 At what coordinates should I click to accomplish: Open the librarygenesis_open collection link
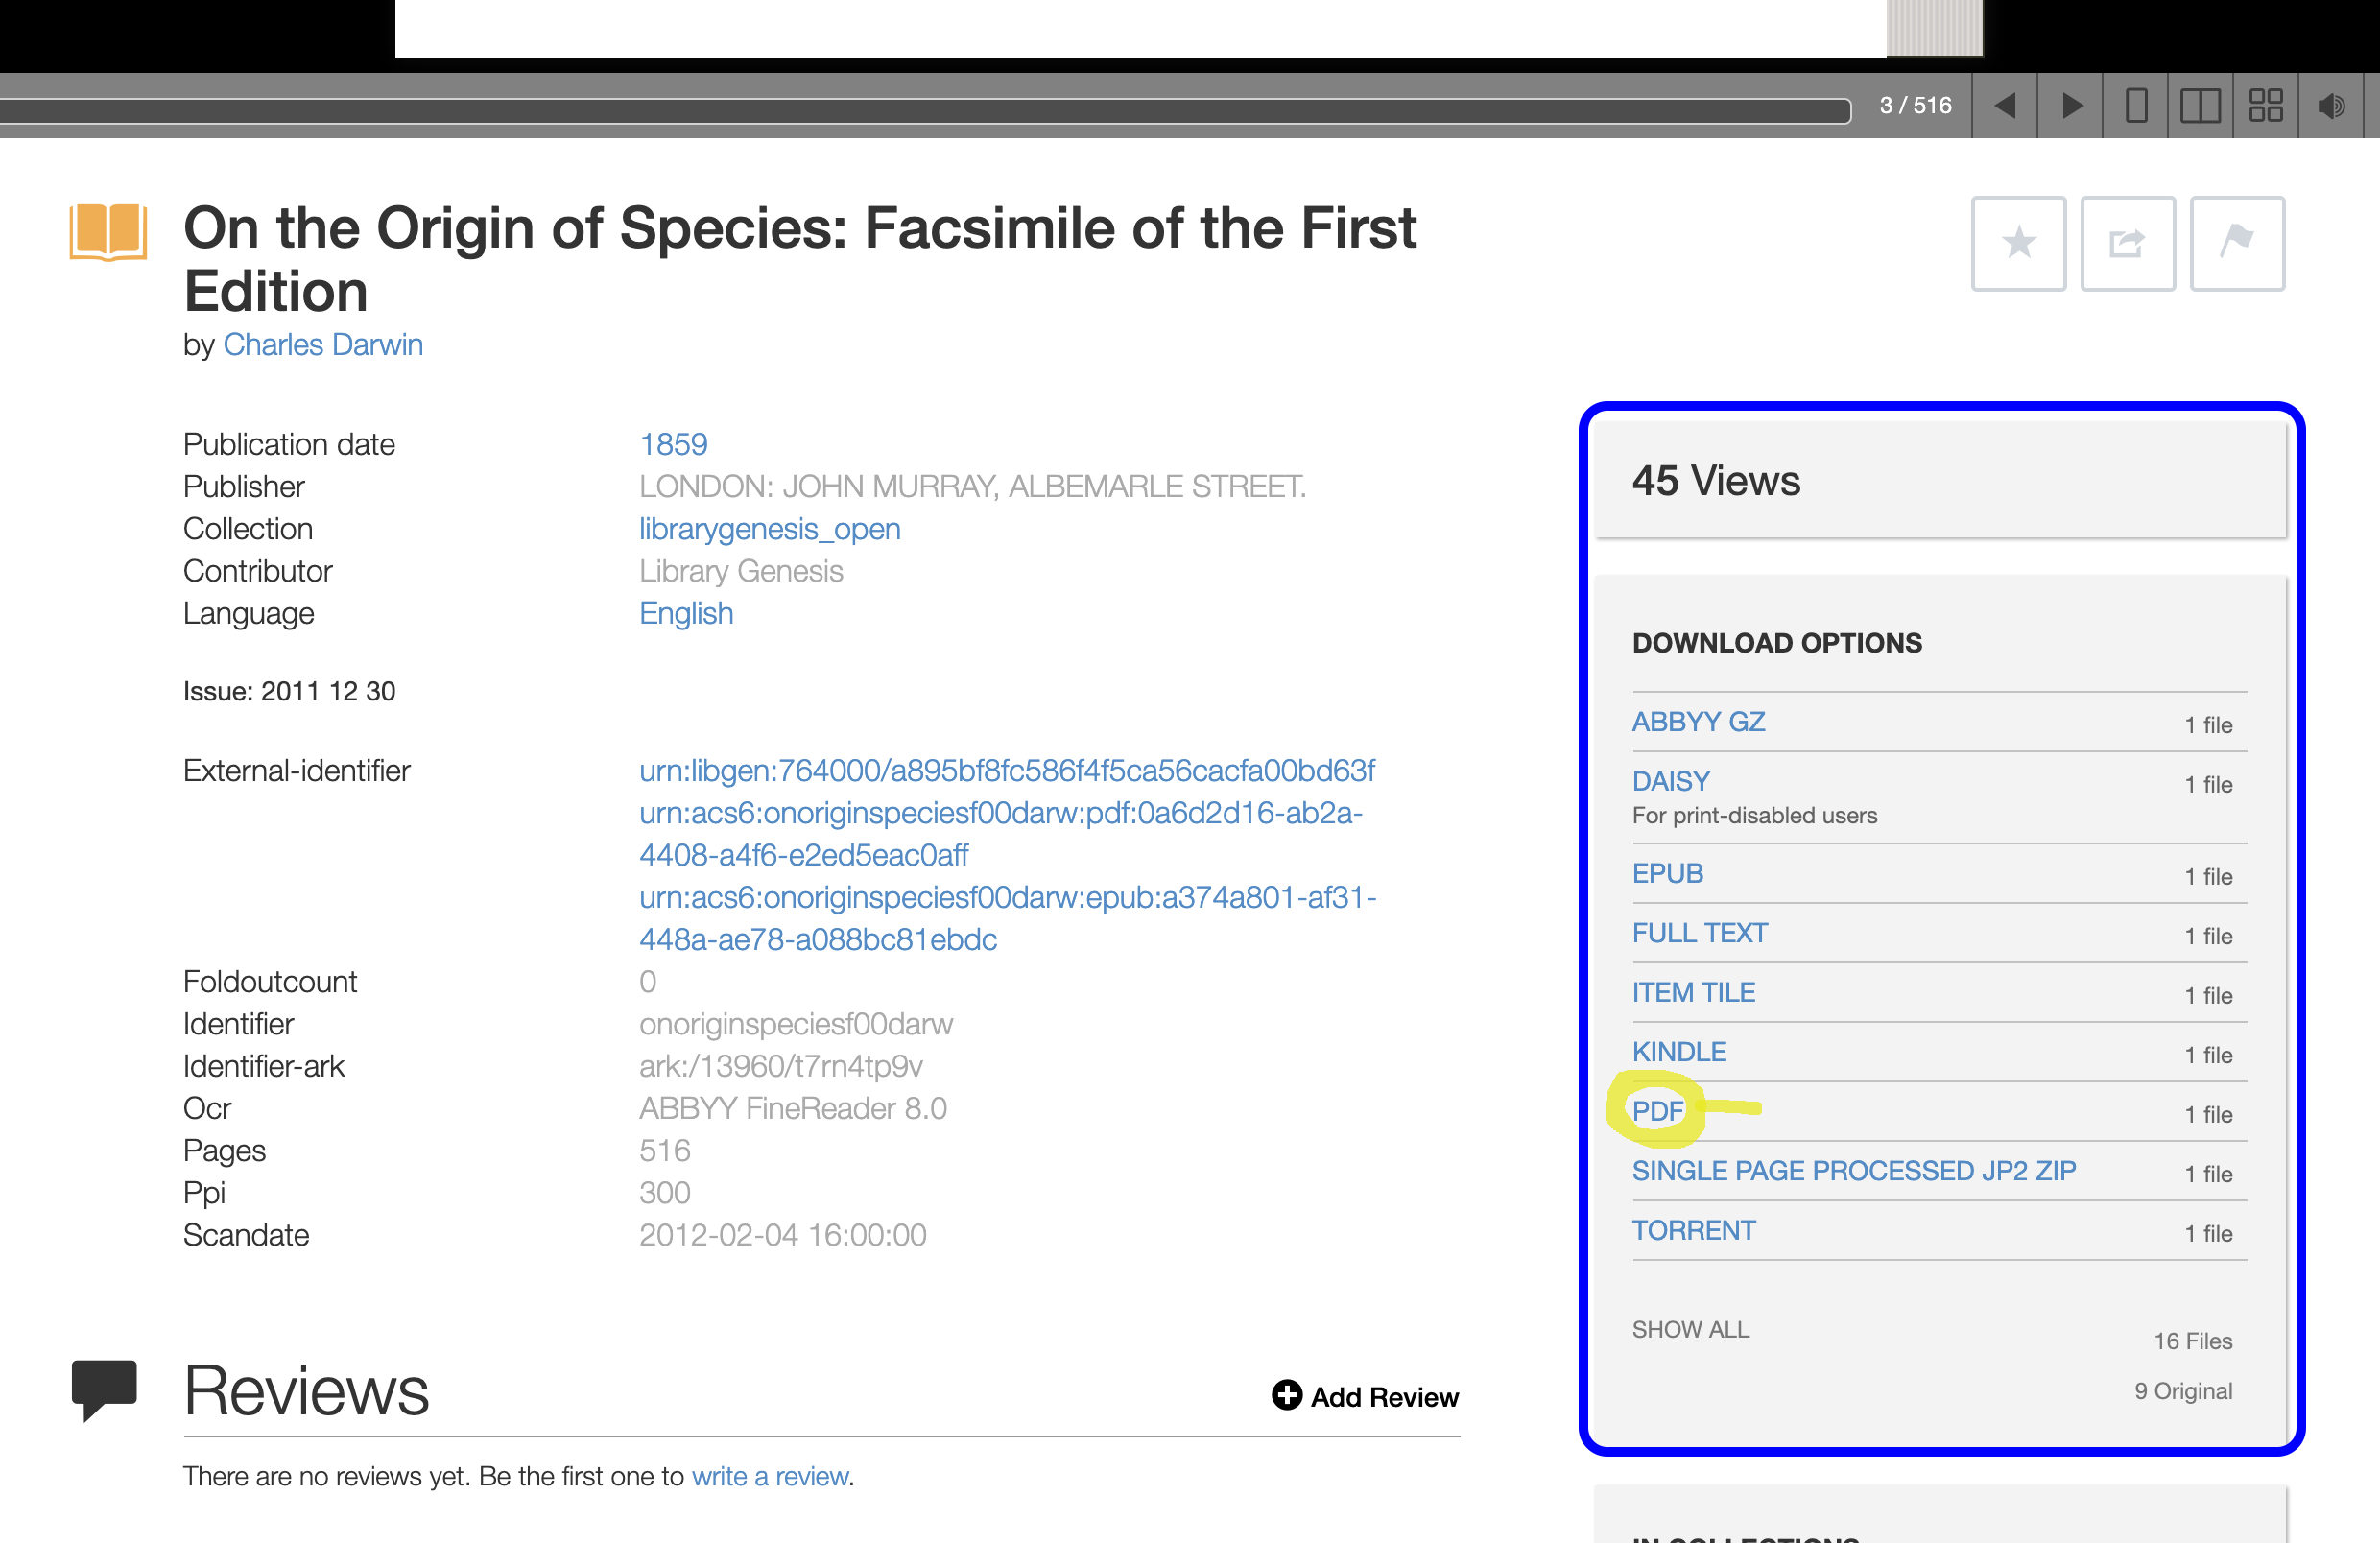click(x=769, y=528)
